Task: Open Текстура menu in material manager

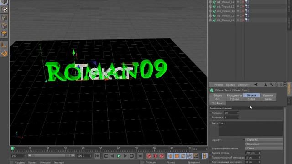Action: pos(59,162)
